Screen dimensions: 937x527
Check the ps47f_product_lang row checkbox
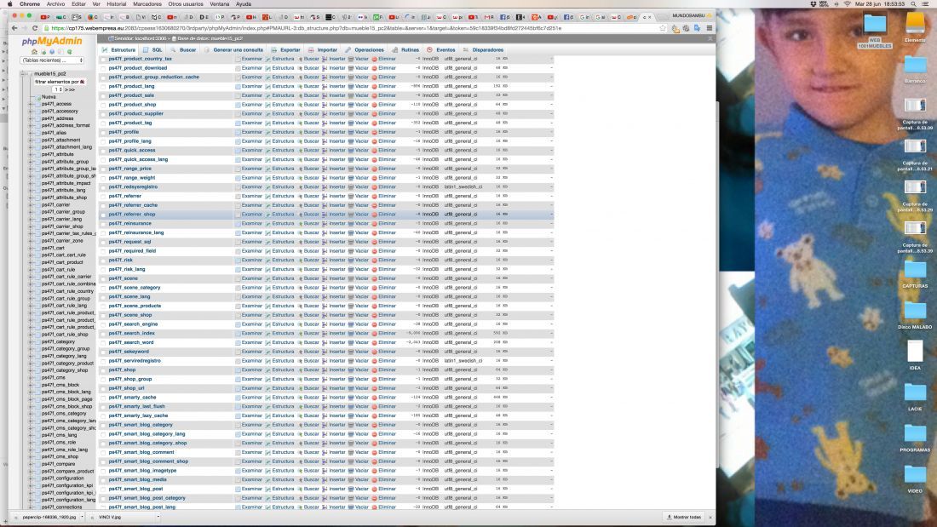coord(103,87)
